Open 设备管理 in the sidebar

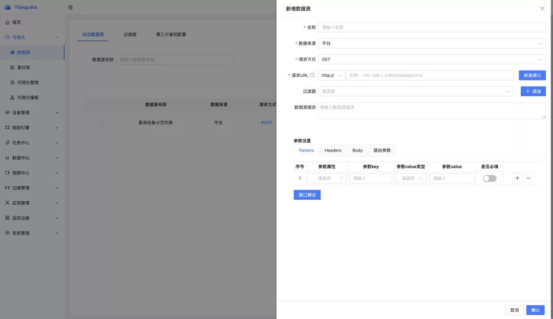pyautogui.click(x=32, y=113)
